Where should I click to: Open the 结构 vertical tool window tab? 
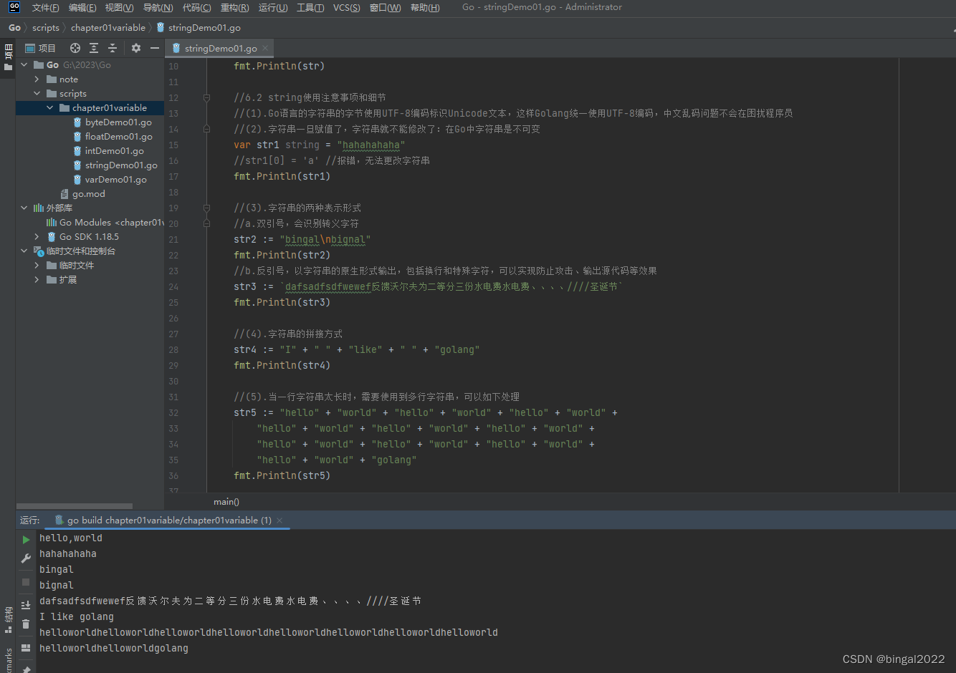(8, 620)
